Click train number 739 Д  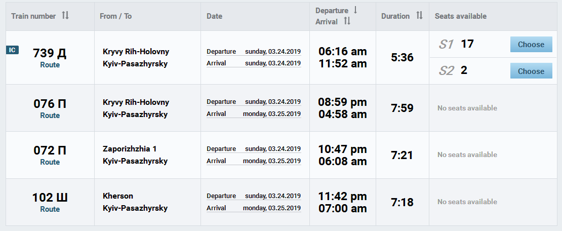point(50,53)
